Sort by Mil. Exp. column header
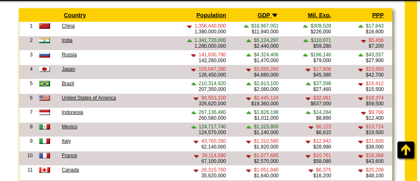Screen dimensions: 420x181 [x=319, y=15]
